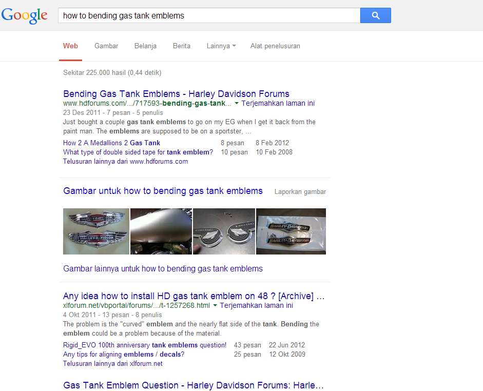Expand the Lainnya dropdown menu
Image resolution: width=483 pixels, height=391 pixels.
point(221,46)
